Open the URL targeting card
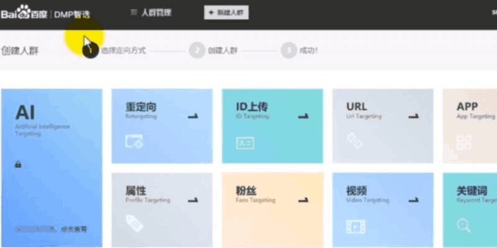This screenshot has height=248, width=497. (383, 126)
